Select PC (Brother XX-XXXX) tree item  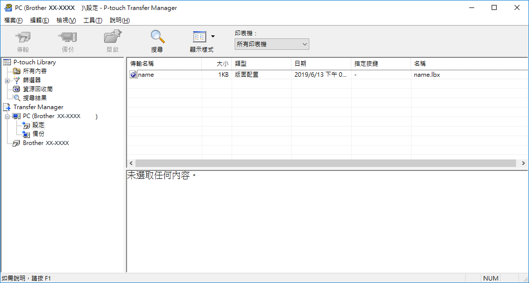click(60, 116)
